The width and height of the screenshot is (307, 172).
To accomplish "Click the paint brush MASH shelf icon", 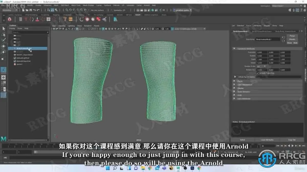I will coord(37,19).
